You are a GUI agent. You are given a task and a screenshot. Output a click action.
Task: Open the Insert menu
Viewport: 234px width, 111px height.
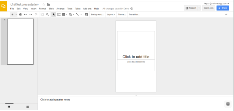(x=33, y=9)
